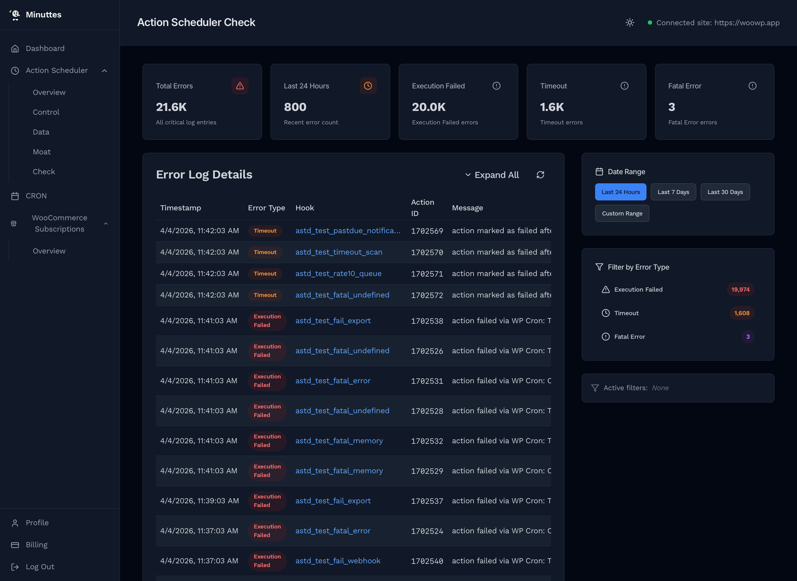Expand All error log entries
This screenshot has height=581, width=797.
pyautogui.click(x=492, y=175)
